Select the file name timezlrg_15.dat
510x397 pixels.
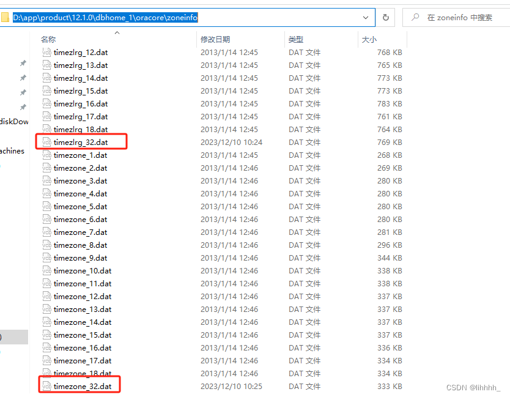point(81,91)
